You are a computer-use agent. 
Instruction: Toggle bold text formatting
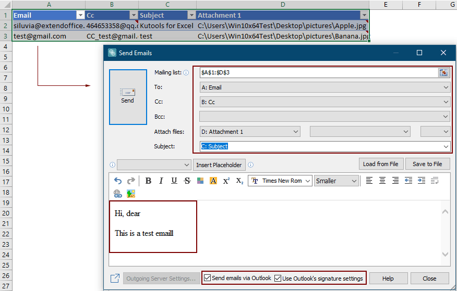coord(148,181)
